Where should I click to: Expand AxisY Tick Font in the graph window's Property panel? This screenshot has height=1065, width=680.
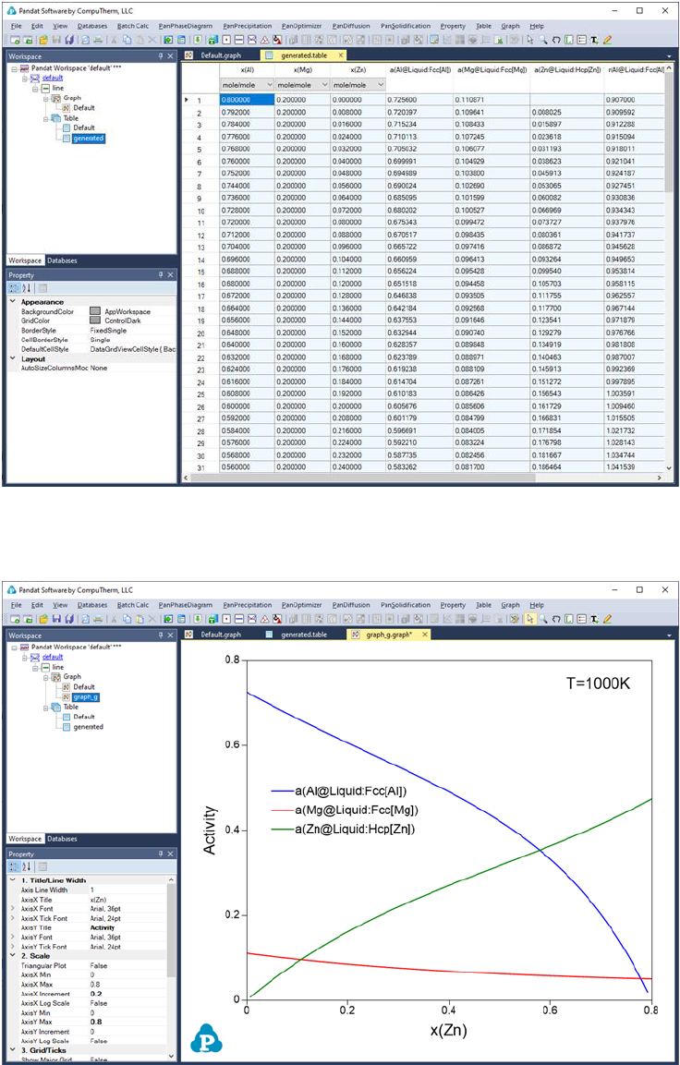point(13,946)
